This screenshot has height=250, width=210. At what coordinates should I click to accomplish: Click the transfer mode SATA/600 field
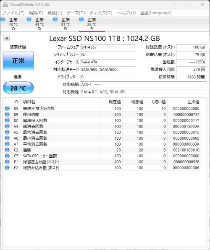(108, 70)
